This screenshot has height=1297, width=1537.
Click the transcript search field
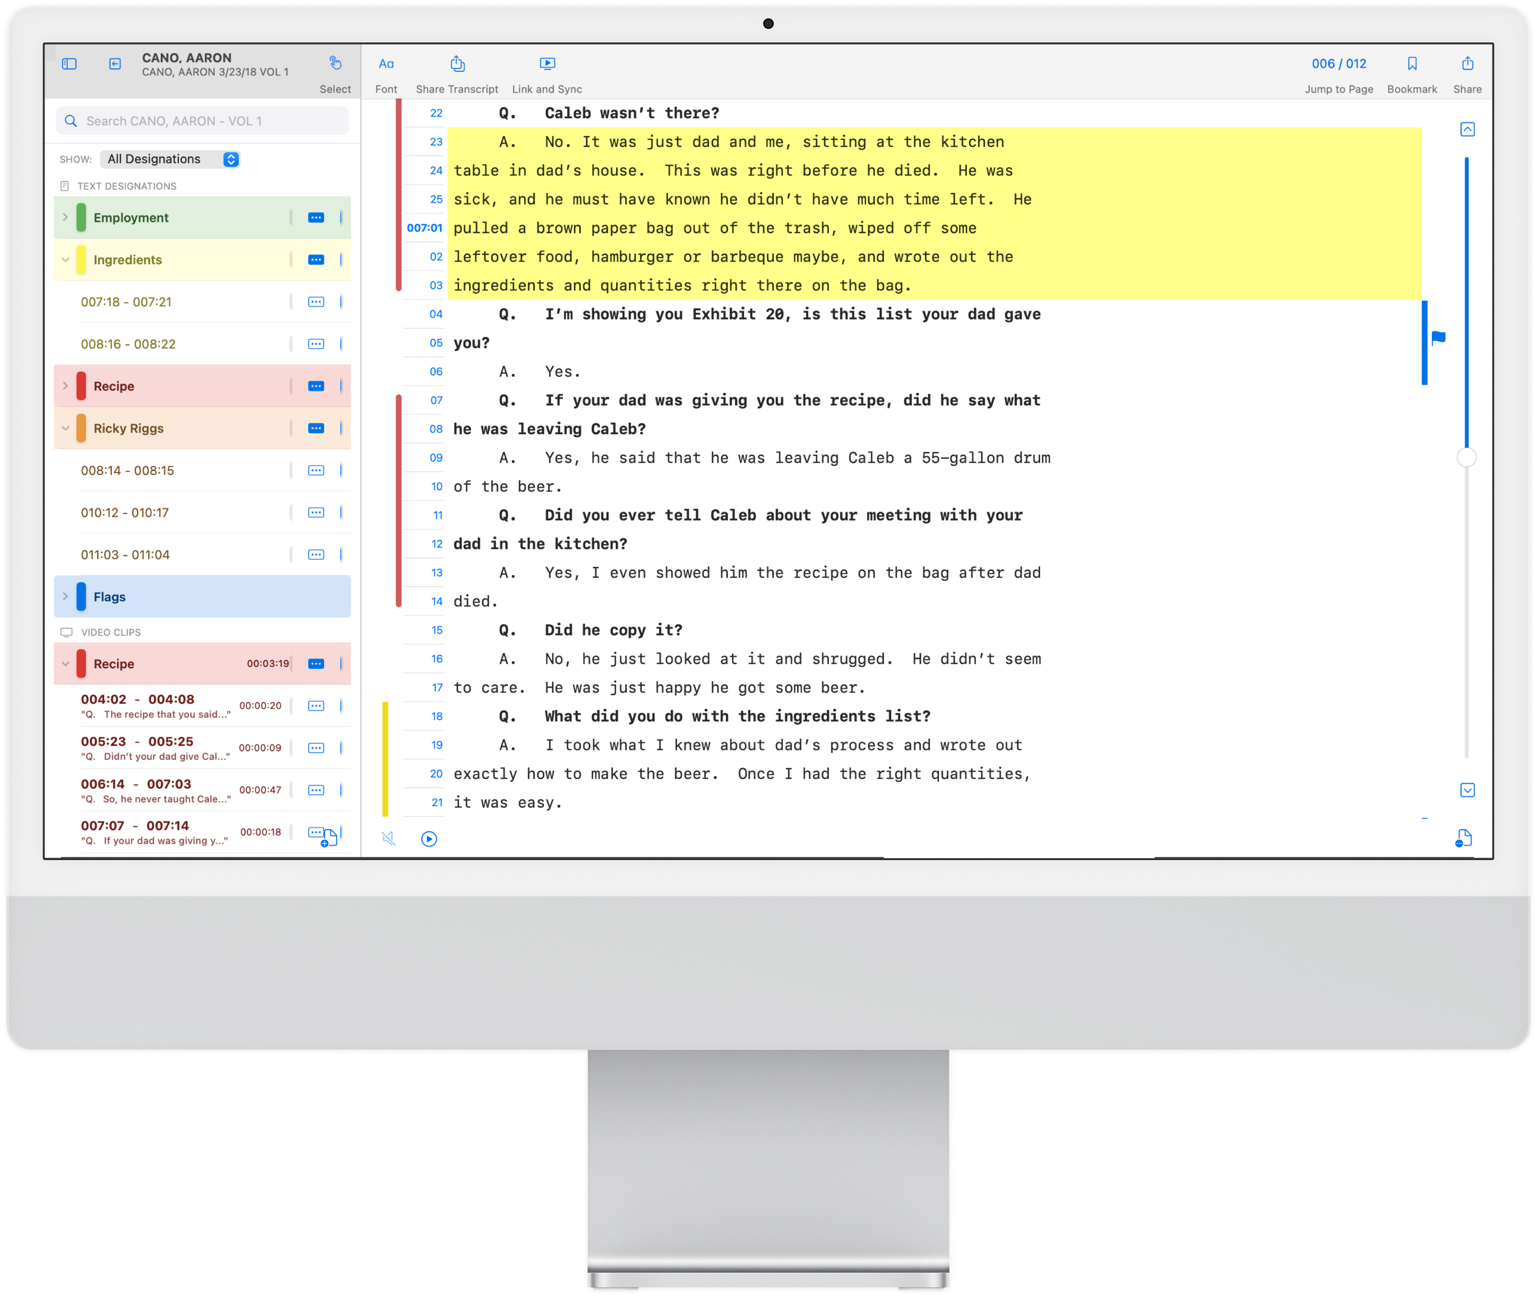(202, 121)
